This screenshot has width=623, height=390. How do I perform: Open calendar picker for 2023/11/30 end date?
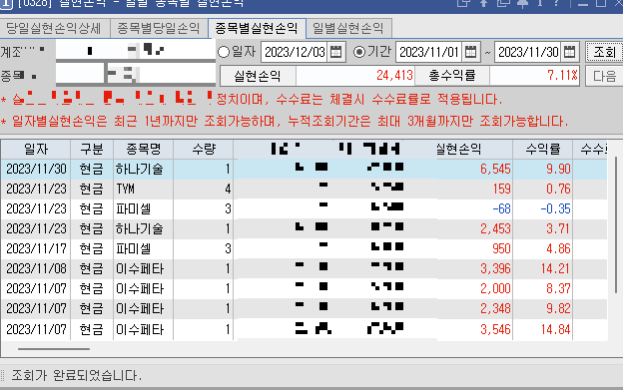569,52
